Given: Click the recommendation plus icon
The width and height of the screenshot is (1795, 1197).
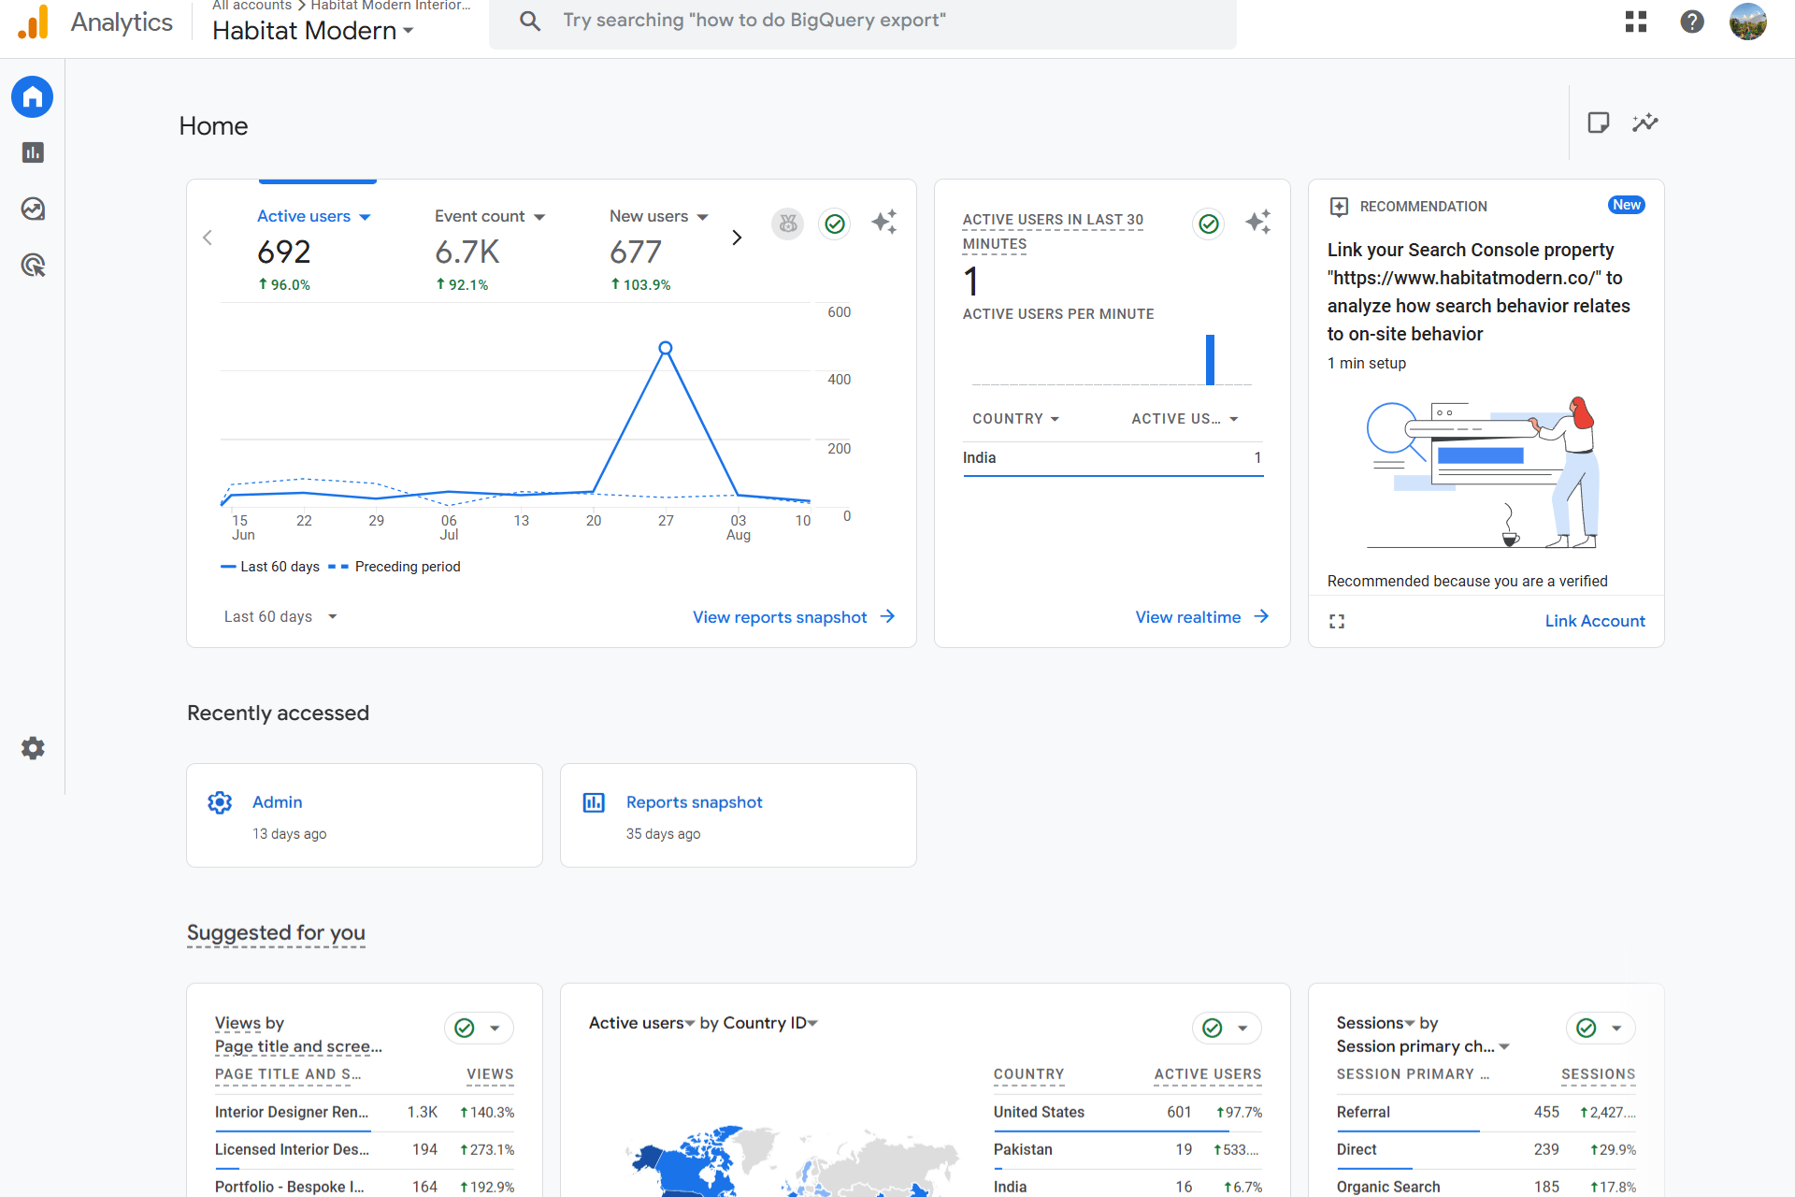Looking at the screenshot, I should (x=1339, y=207).
